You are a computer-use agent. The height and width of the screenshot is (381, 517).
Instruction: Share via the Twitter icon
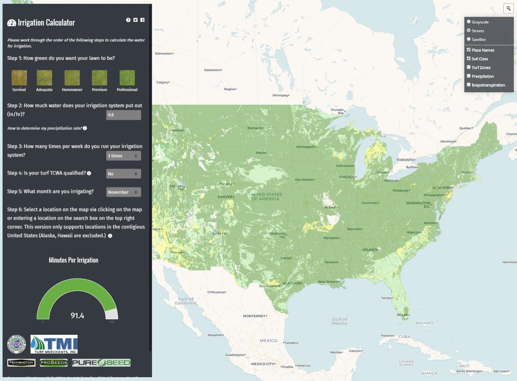click(135, 20)
